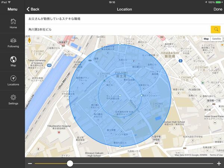This screenshot has width=224, height=168.
Task: Click the Route 8 shield icon on map
Action: coord(181,61)
